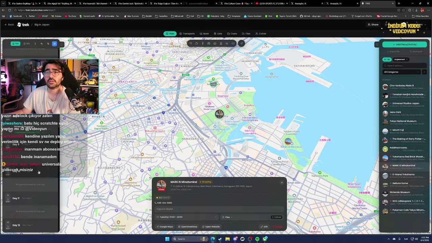This screenshot has height=243, width=432.
Task: Show restaurant places with the fork-knife filter
Action: point(191,44)
